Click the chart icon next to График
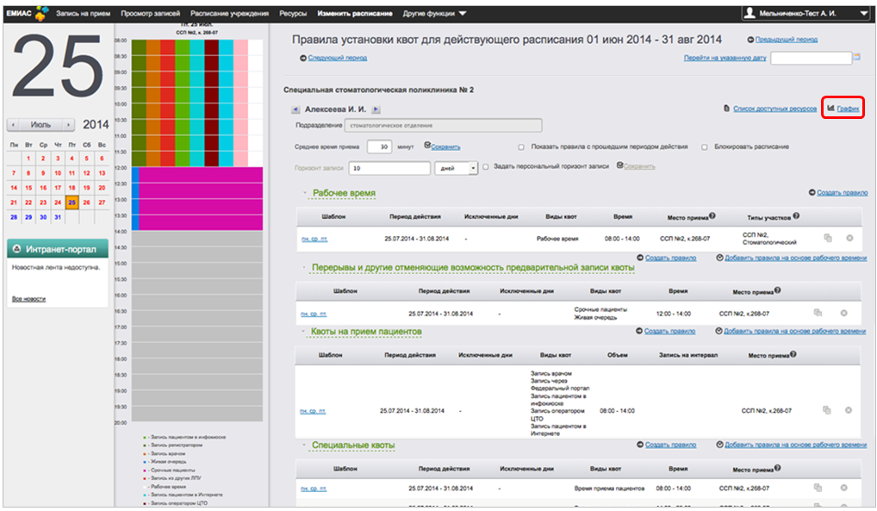This screenshot has height=511, width=877. click(x=830, y=108)
